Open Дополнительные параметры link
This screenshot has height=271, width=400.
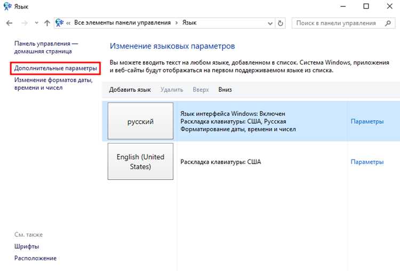point(55,68)
